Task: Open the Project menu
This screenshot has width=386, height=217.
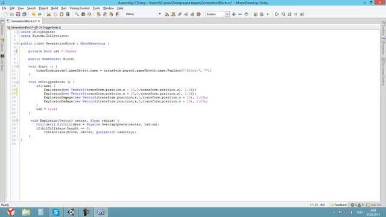Action: point(43,8)
